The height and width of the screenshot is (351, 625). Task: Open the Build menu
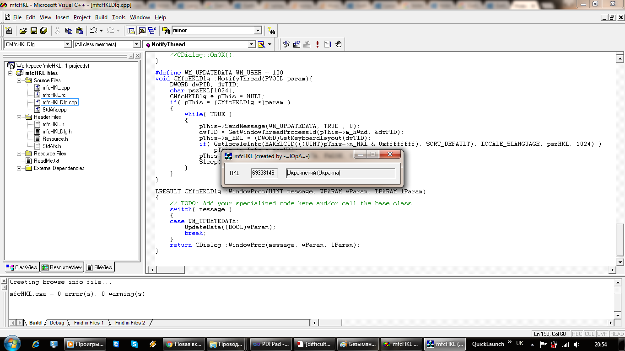coord(101,17)
